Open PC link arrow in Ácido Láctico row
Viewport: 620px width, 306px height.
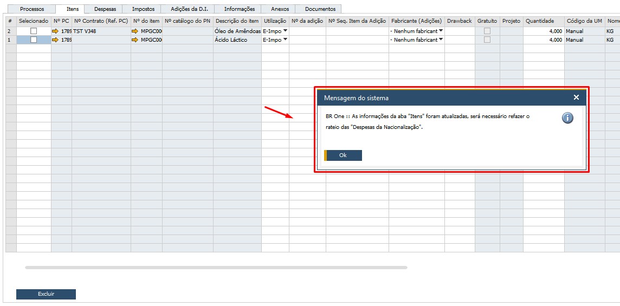pos(55,40)
